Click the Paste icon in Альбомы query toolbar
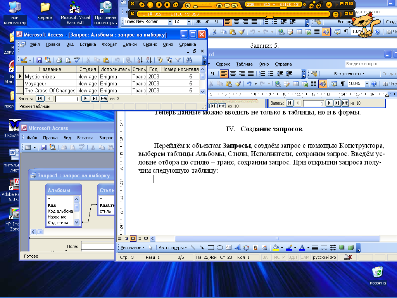Image resolution: width=397 pixels, height=298 pixels. 106,60
